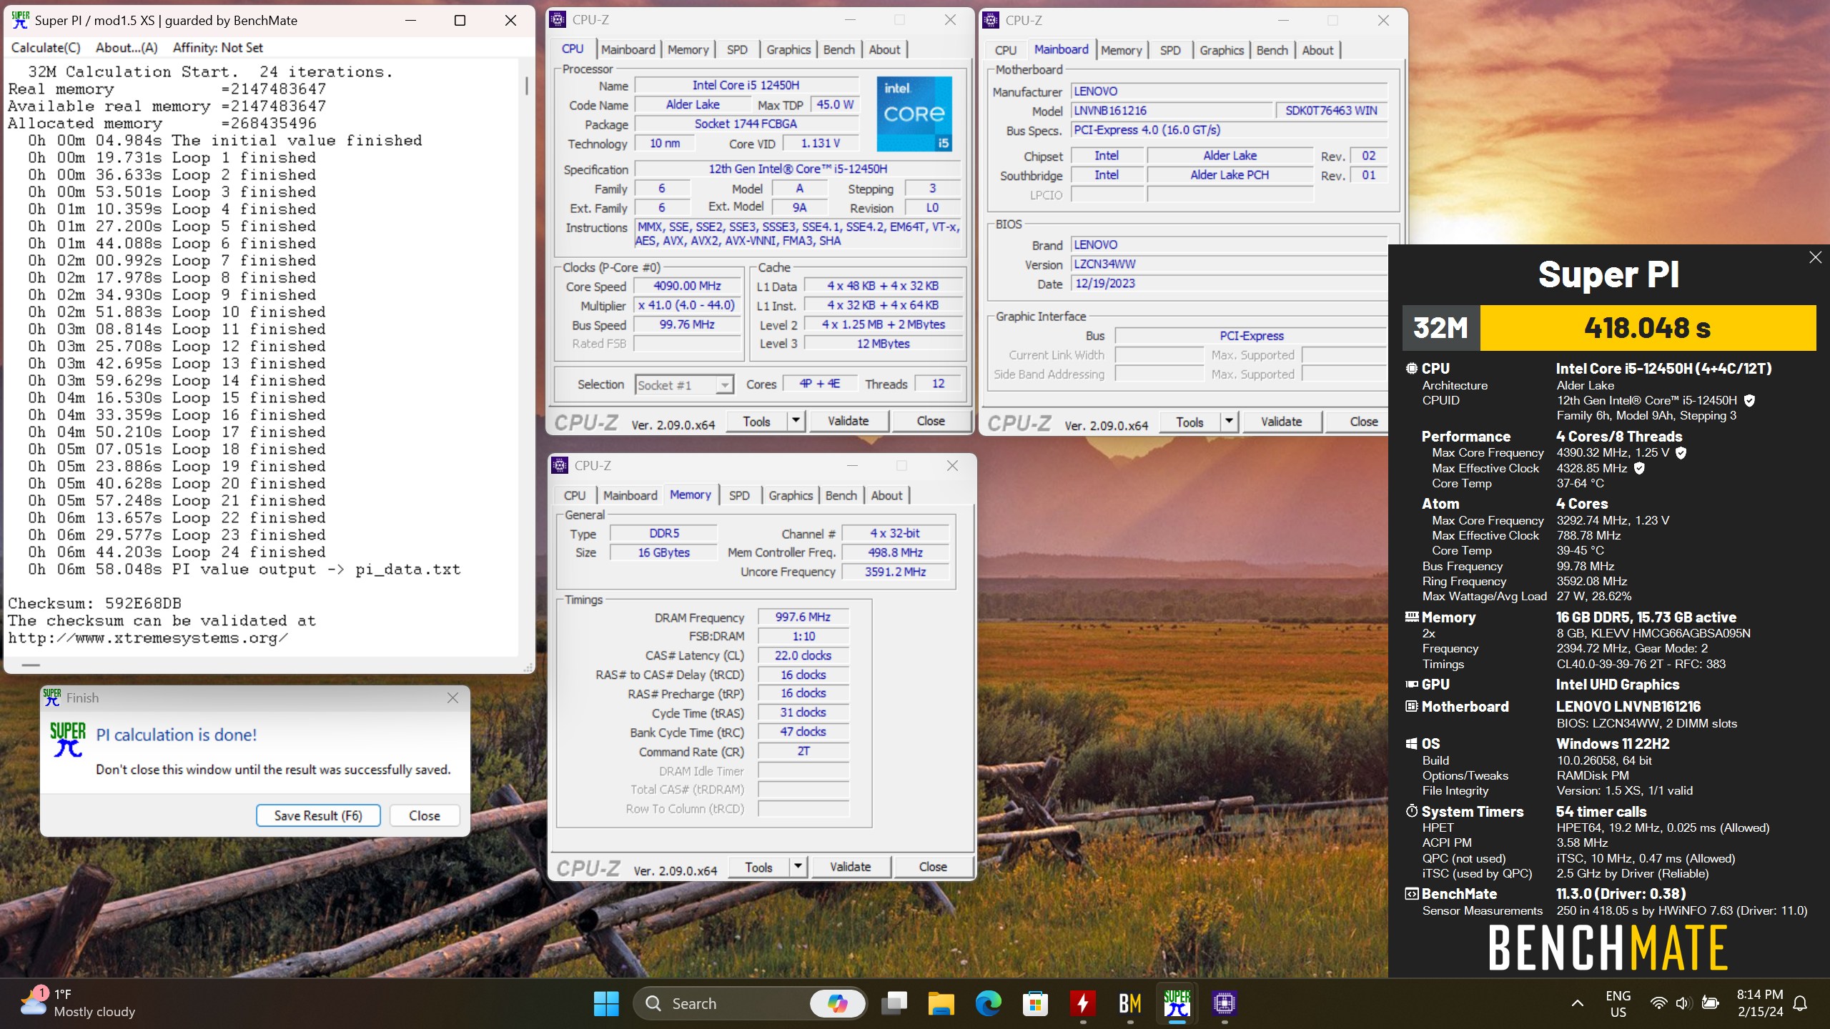Click Core Speed value 4090.00 MHz
Image resolution: width=1830 pixels, height=1029 pixels.
coord(687,286)
